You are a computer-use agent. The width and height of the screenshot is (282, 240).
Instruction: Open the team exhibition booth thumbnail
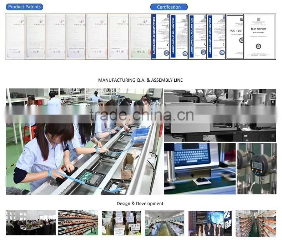(210, 223)
